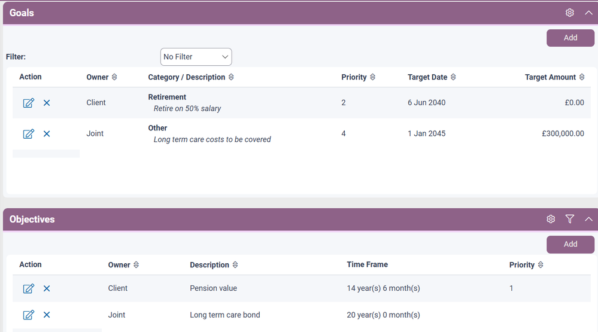The width and height of the screenshot is (598, 332).
Task: Open the Objectives filter funnel
Action: click(569, 220)
